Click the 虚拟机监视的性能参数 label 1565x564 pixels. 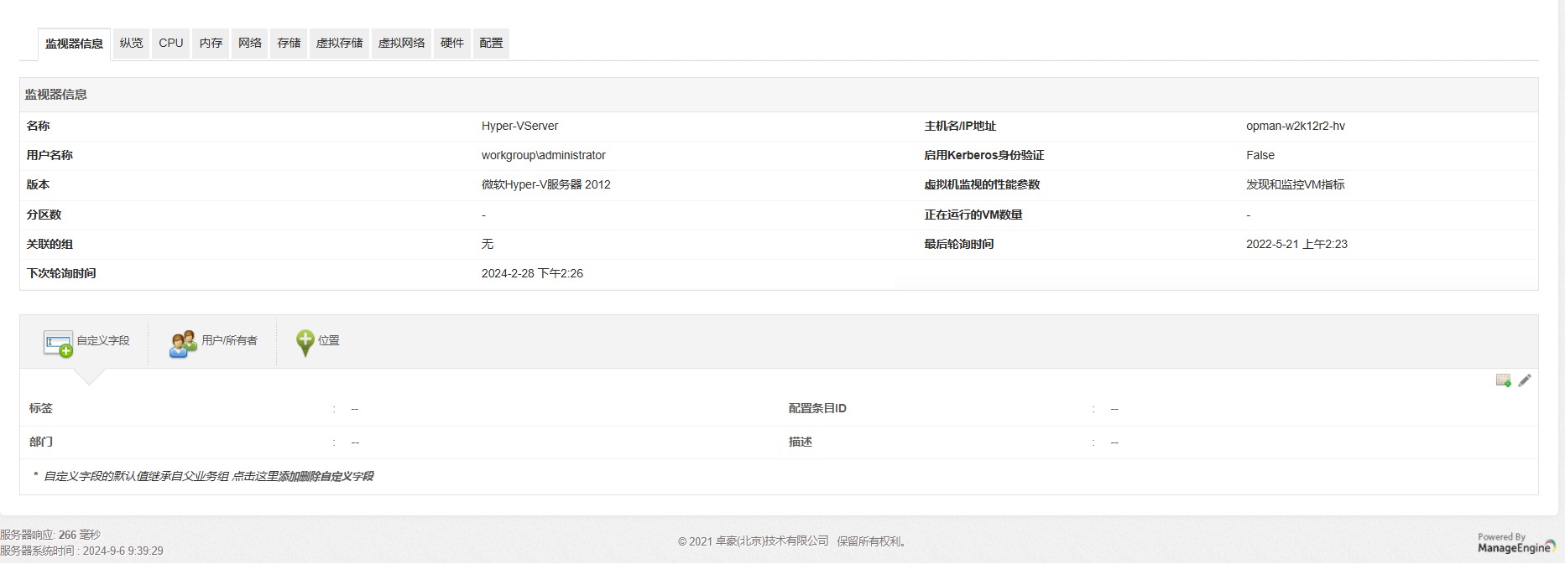pyautogui.click(x=982, y=184)
